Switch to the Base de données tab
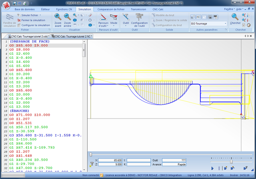The image size is (256, 179). point(24,9)
